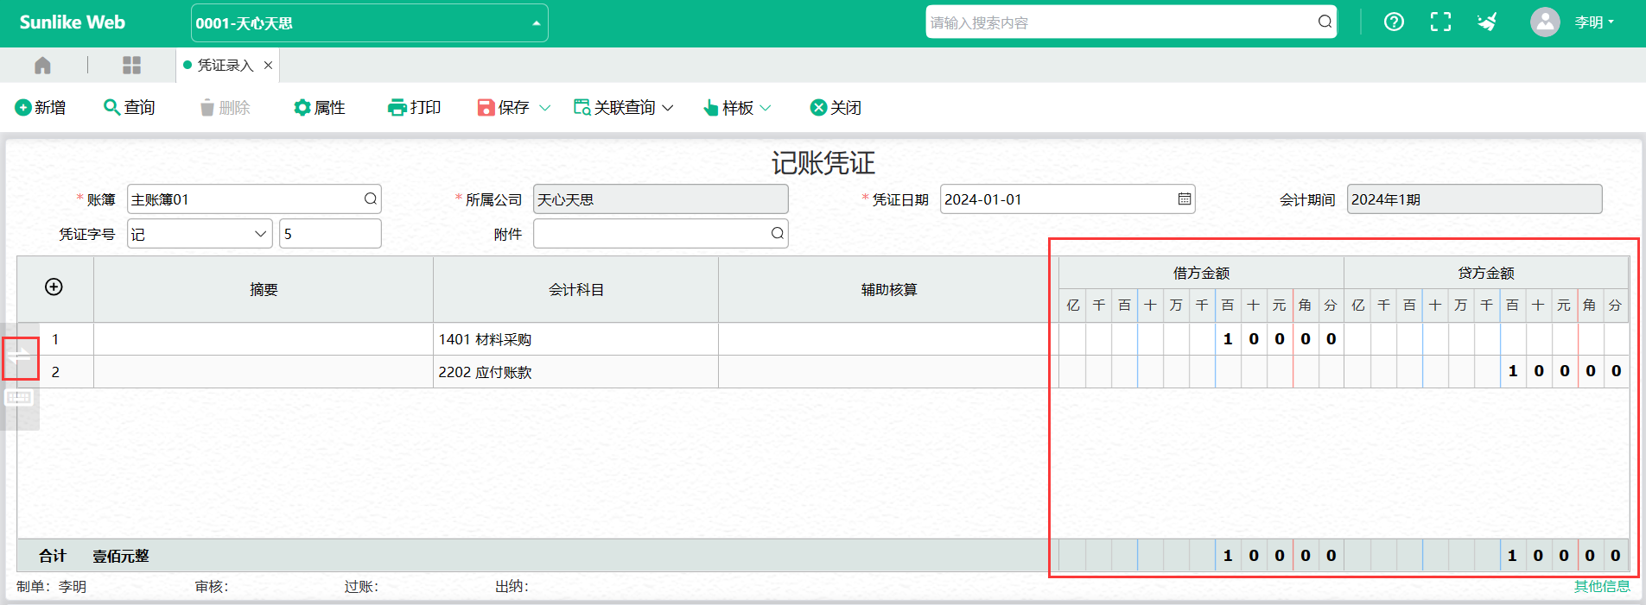Click 关闭 to close the voucher
Screen dimensions: 1646x605
tap(836, 108)
